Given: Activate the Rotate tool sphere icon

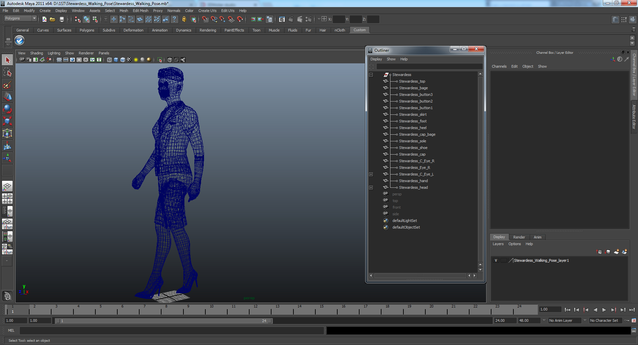Looking at the screenshot, I should point(7,109).
